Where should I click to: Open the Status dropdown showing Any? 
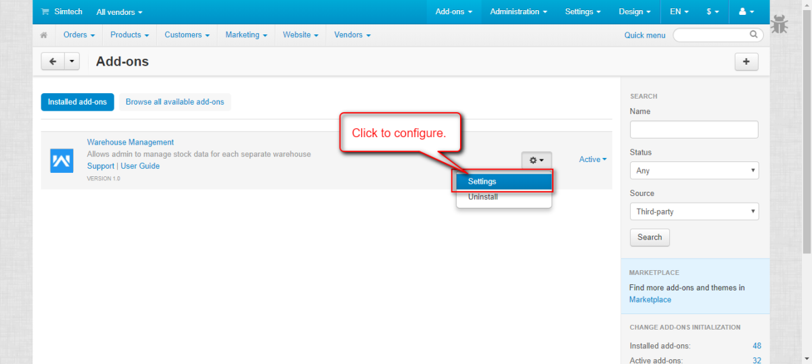pos(694,170)
